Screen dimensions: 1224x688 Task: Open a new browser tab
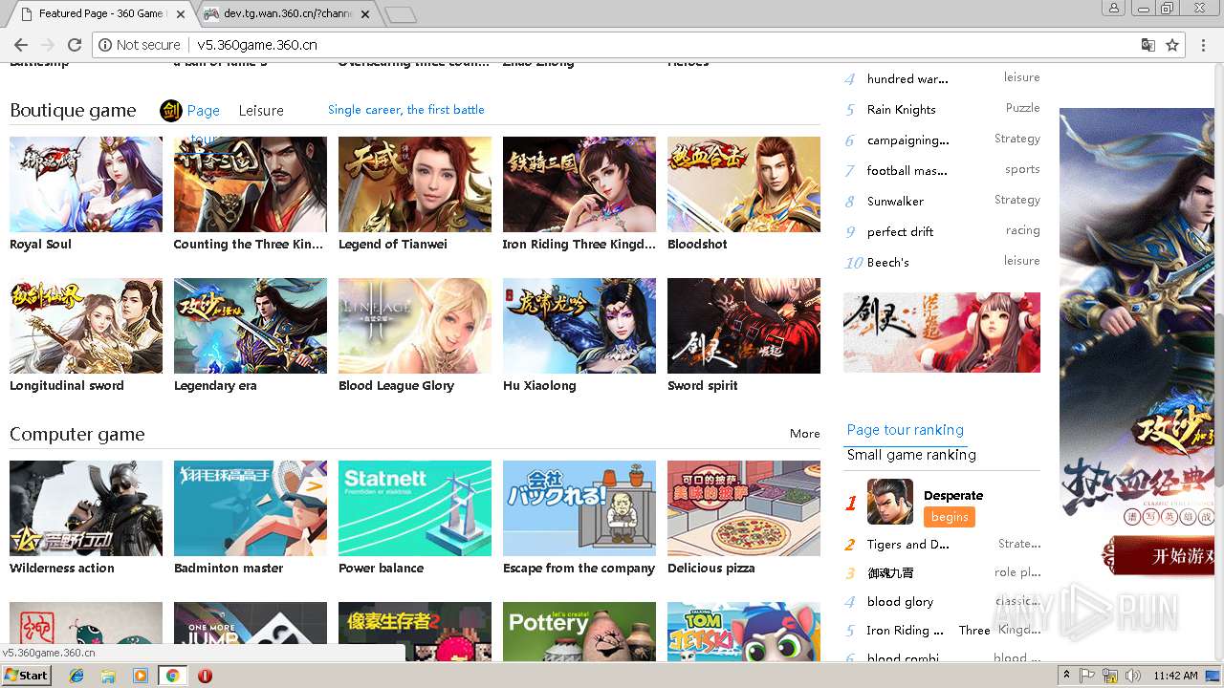pyautogui.click(x=400, y=14)
